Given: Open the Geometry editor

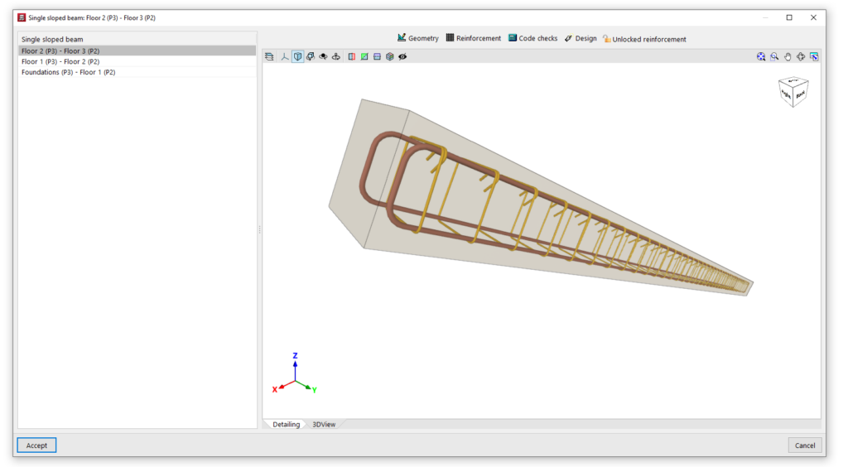Looking at the screenshot, I should click(x=418, y=38).
